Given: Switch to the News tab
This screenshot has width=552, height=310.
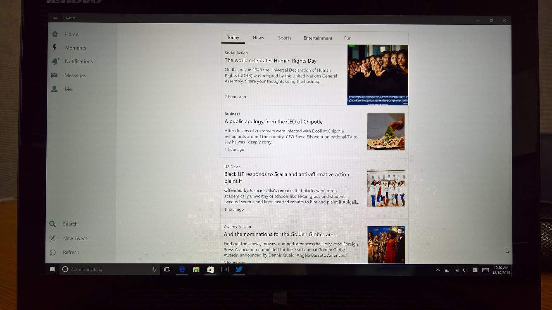Looking at the screenshot, I should click(x=258, y=38).
